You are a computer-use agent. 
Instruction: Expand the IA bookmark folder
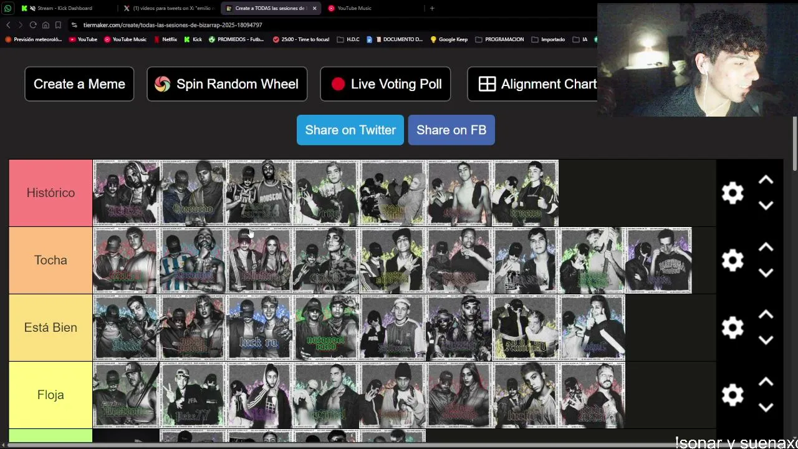(580, 39)
